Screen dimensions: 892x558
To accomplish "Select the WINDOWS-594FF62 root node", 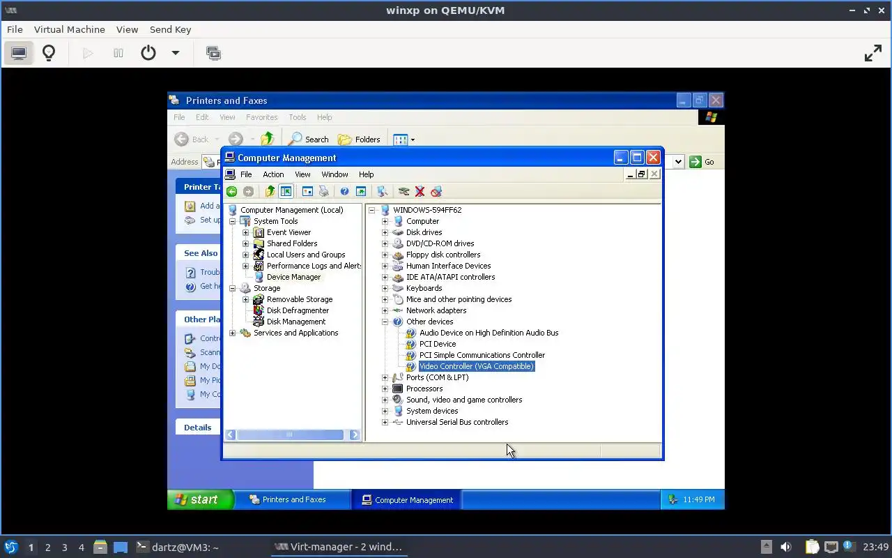I will pos(427,210).
